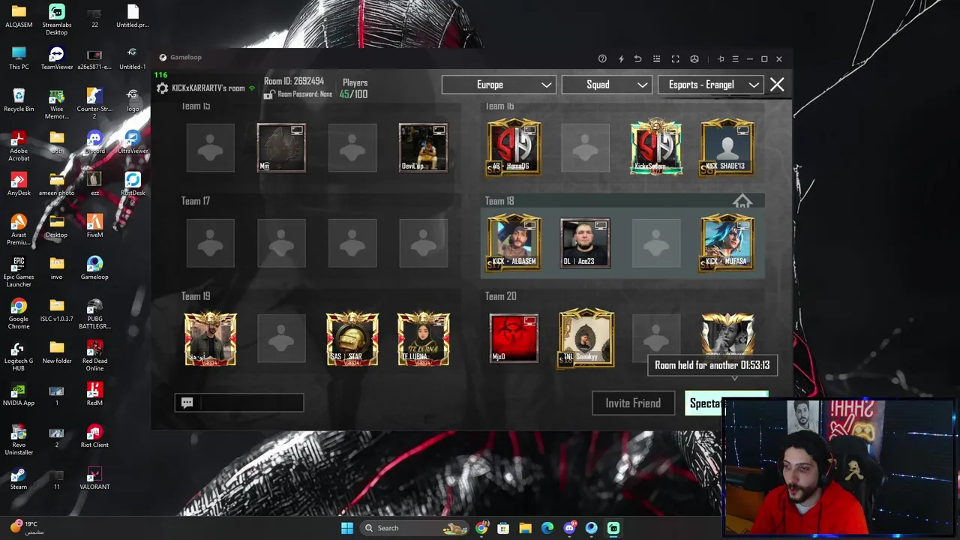Open the Discord desktop shortcut
The image size is (960, 540).
pos(94,142)
